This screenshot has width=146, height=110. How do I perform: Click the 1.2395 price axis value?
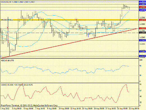click(x=142, y=18)
